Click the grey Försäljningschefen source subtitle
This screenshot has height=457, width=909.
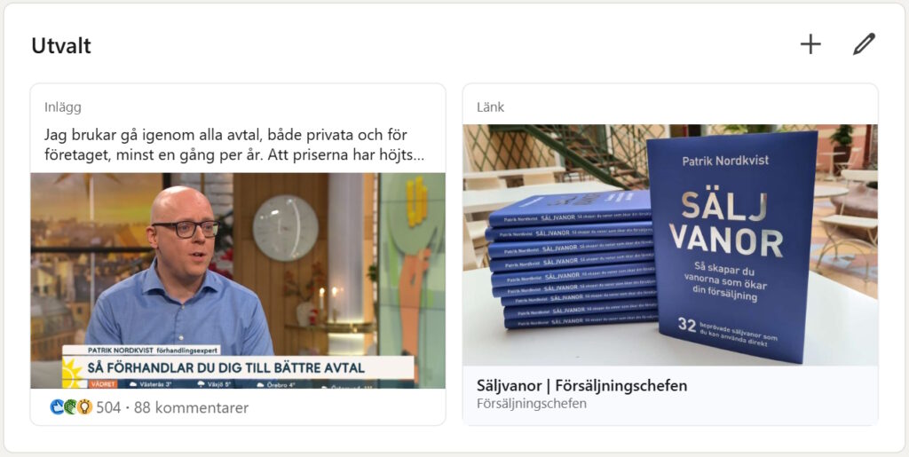[532, 404]
